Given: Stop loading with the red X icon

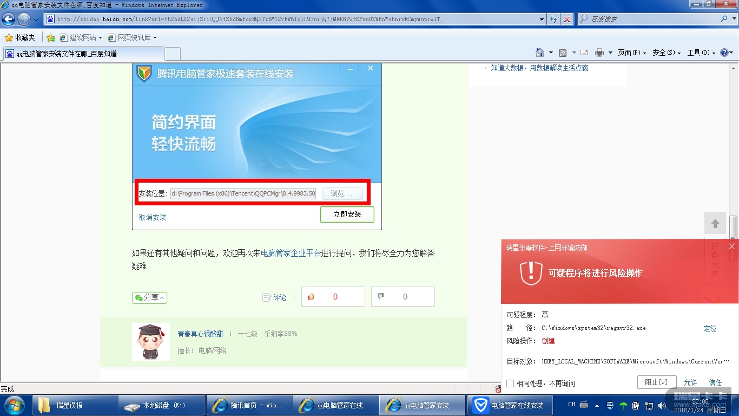Looking at the screenshot, I should tap(566, 19).
